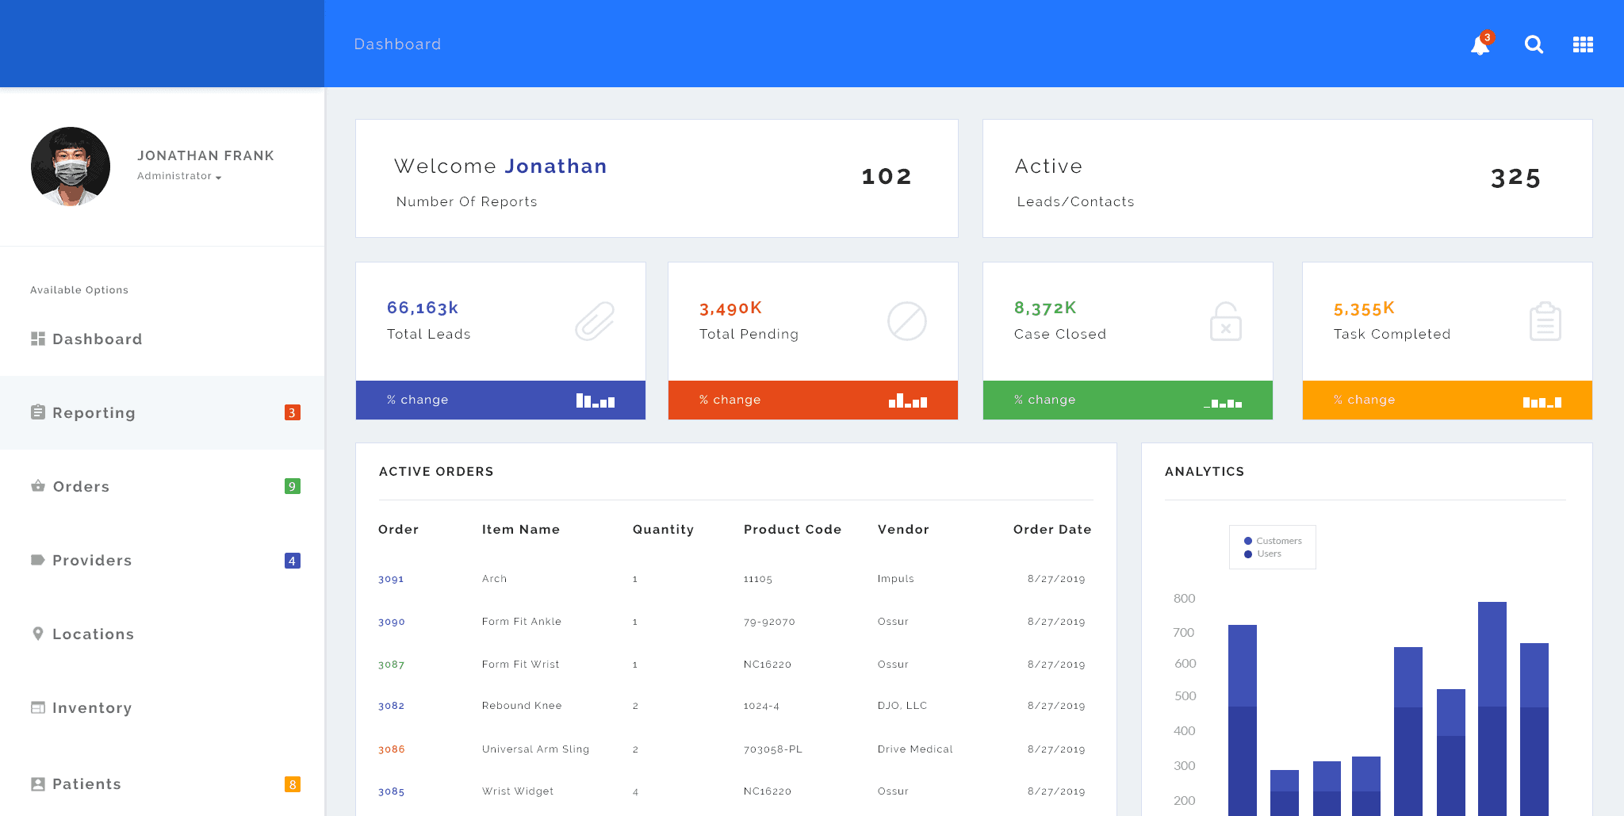Open the Reporting section with 3 badge
The width and height of the screenshot is (1624, 816).
[x=37, y=412]
